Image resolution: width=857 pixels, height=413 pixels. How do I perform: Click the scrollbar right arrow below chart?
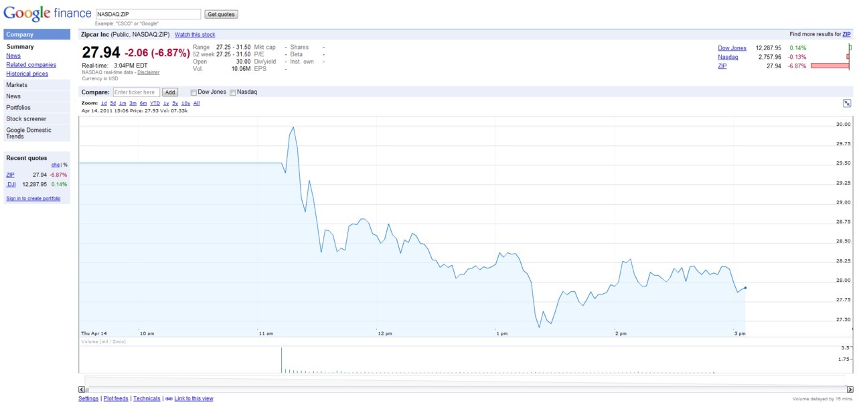[850, 390]
